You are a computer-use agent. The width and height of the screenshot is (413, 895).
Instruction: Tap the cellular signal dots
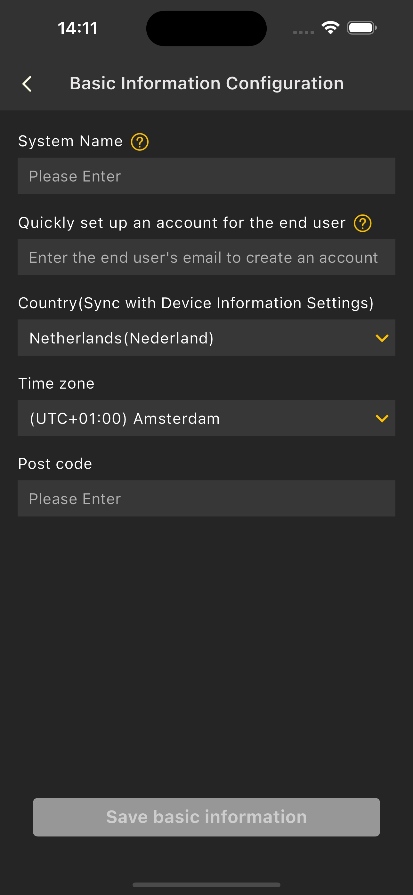tap(304, 32)
